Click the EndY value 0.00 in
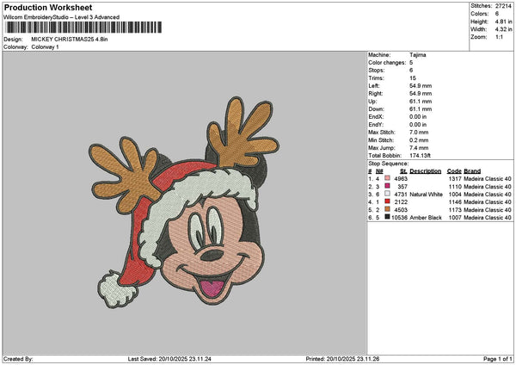The image size is (516, 365). click(418, 125)
